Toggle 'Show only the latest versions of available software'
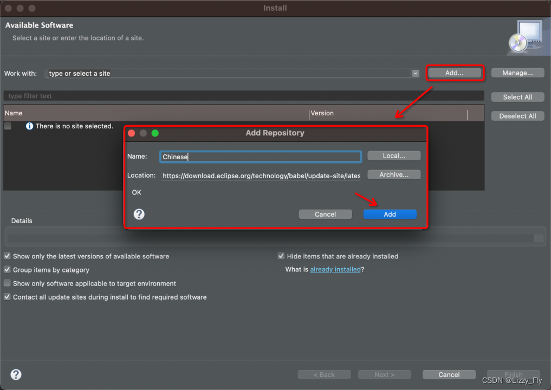This screenshot has height=390, width=551. pos(7,256)
